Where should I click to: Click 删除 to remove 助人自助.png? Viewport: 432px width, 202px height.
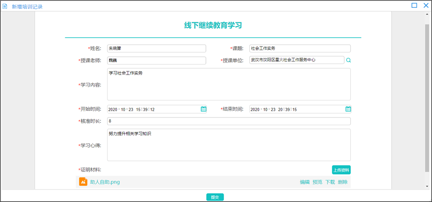(342, 182)
